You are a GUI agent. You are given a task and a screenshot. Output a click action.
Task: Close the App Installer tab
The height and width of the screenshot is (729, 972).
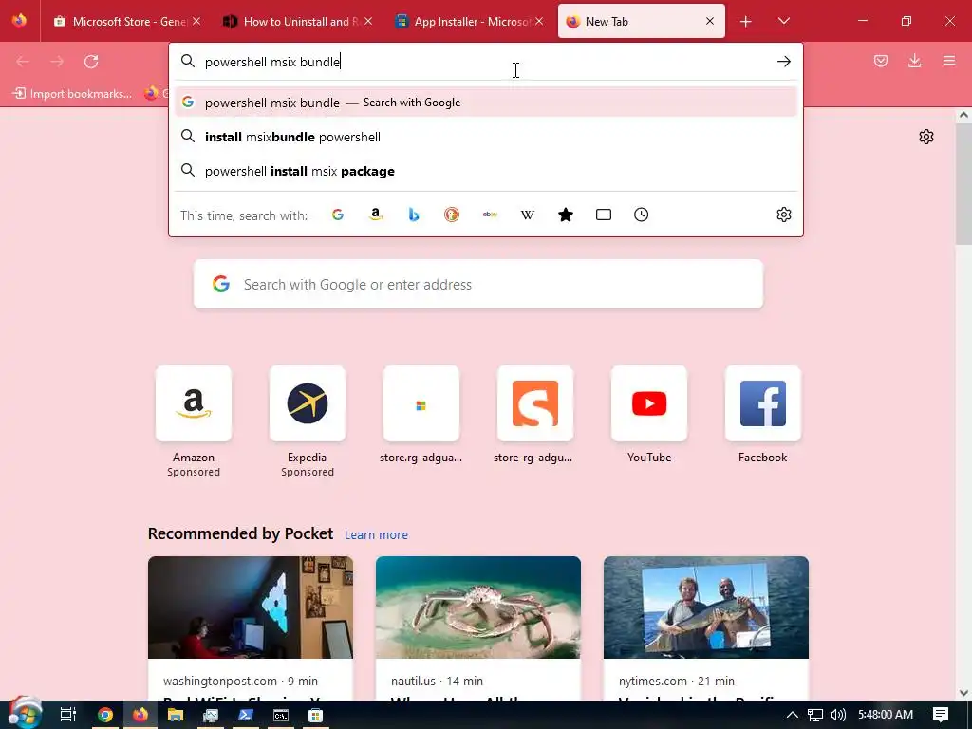tap(539, 21)
